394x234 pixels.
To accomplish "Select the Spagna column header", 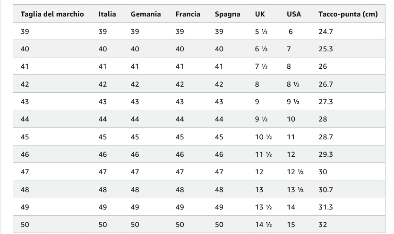I will tap(227, 14).
